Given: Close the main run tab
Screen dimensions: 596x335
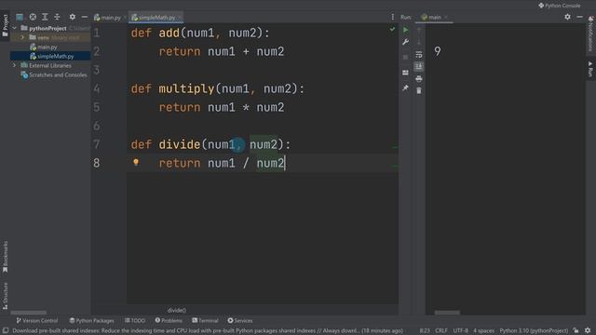Looking at the screenshot, I should point(446,17).
